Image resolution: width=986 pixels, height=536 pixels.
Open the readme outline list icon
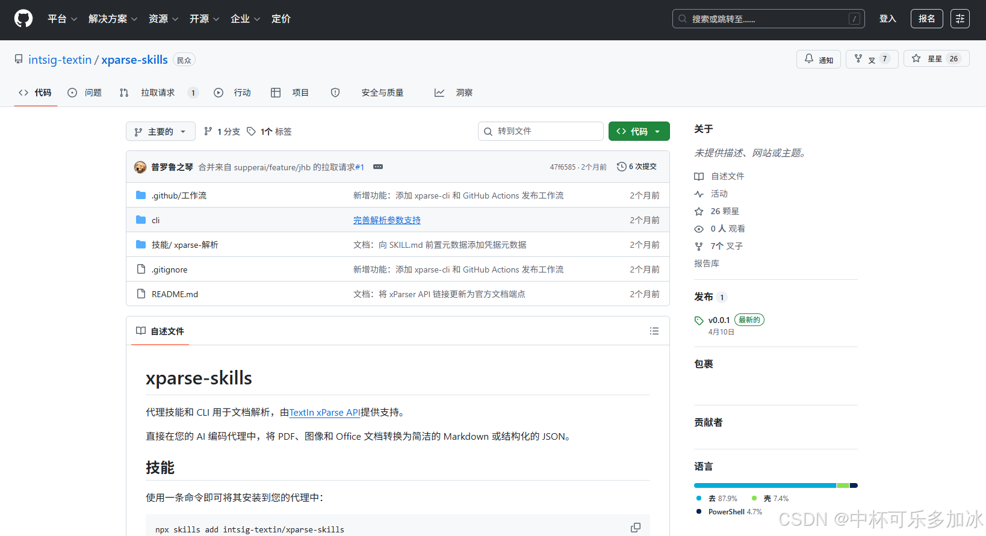654,331
